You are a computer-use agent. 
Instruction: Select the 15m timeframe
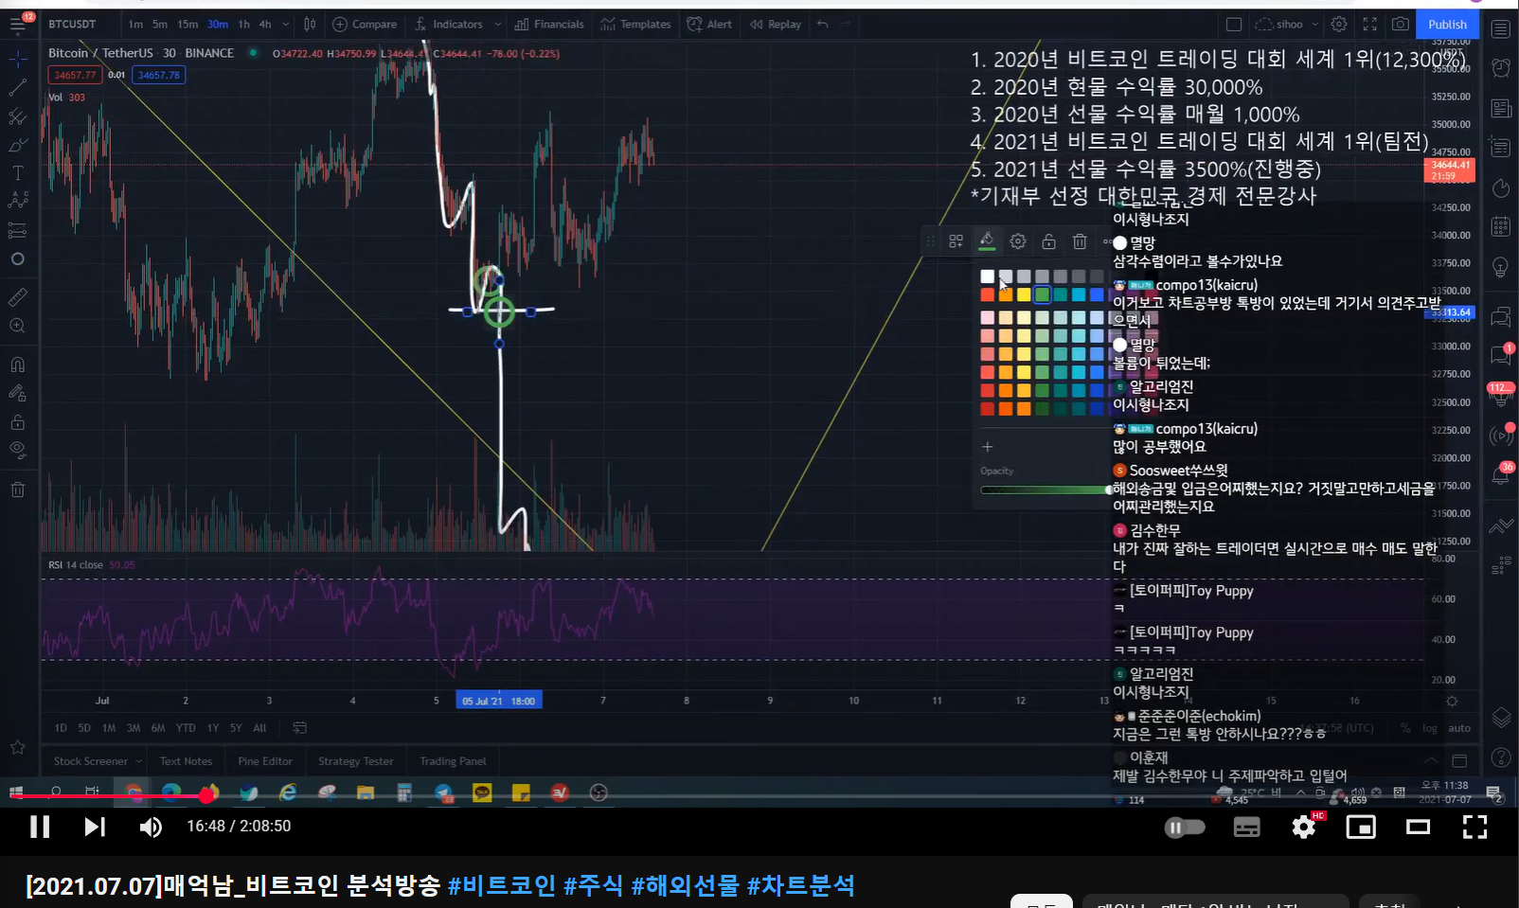point(188,24)
